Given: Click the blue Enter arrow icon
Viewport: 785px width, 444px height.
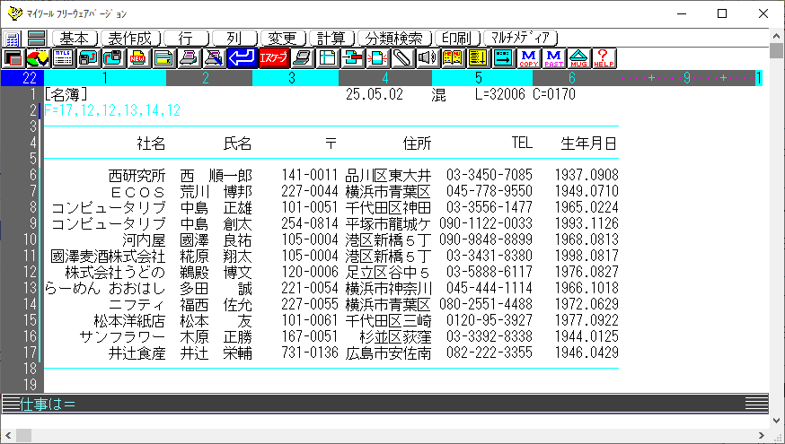Looking at the screenshot, I should (240, 59).
